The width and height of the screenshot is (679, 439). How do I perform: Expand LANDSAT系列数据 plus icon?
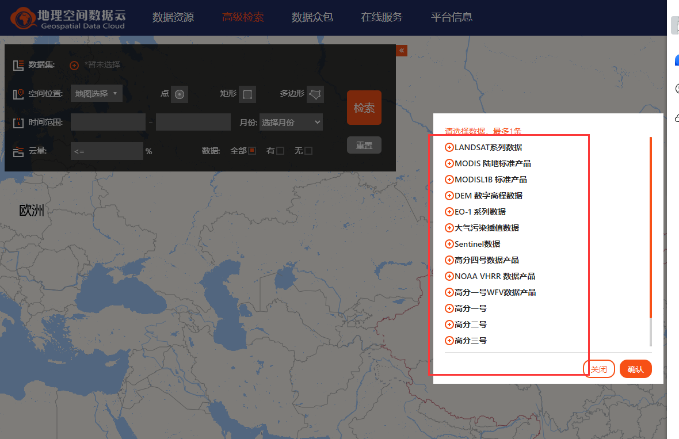point(449,147)
